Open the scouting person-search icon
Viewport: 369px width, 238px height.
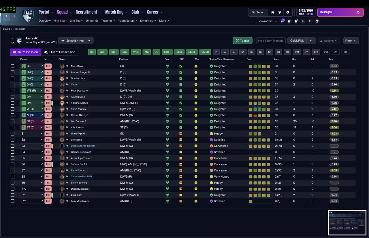(303, 21)
